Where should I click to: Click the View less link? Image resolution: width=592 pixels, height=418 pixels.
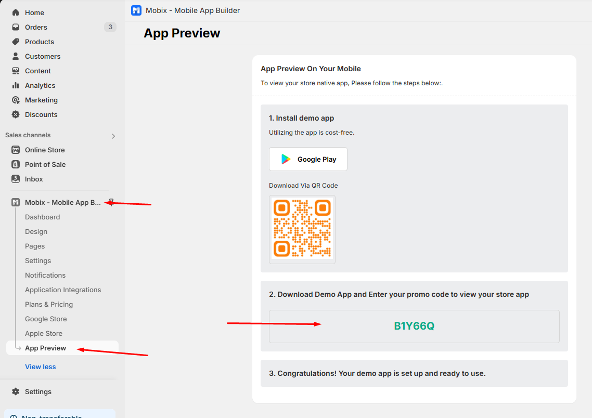tap(41, 367)
